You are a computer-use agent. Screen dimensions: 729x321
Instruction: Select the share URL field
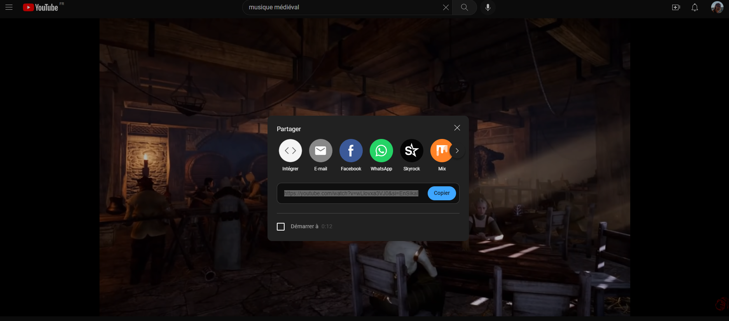pyautogui.click(x=351, y=193)
